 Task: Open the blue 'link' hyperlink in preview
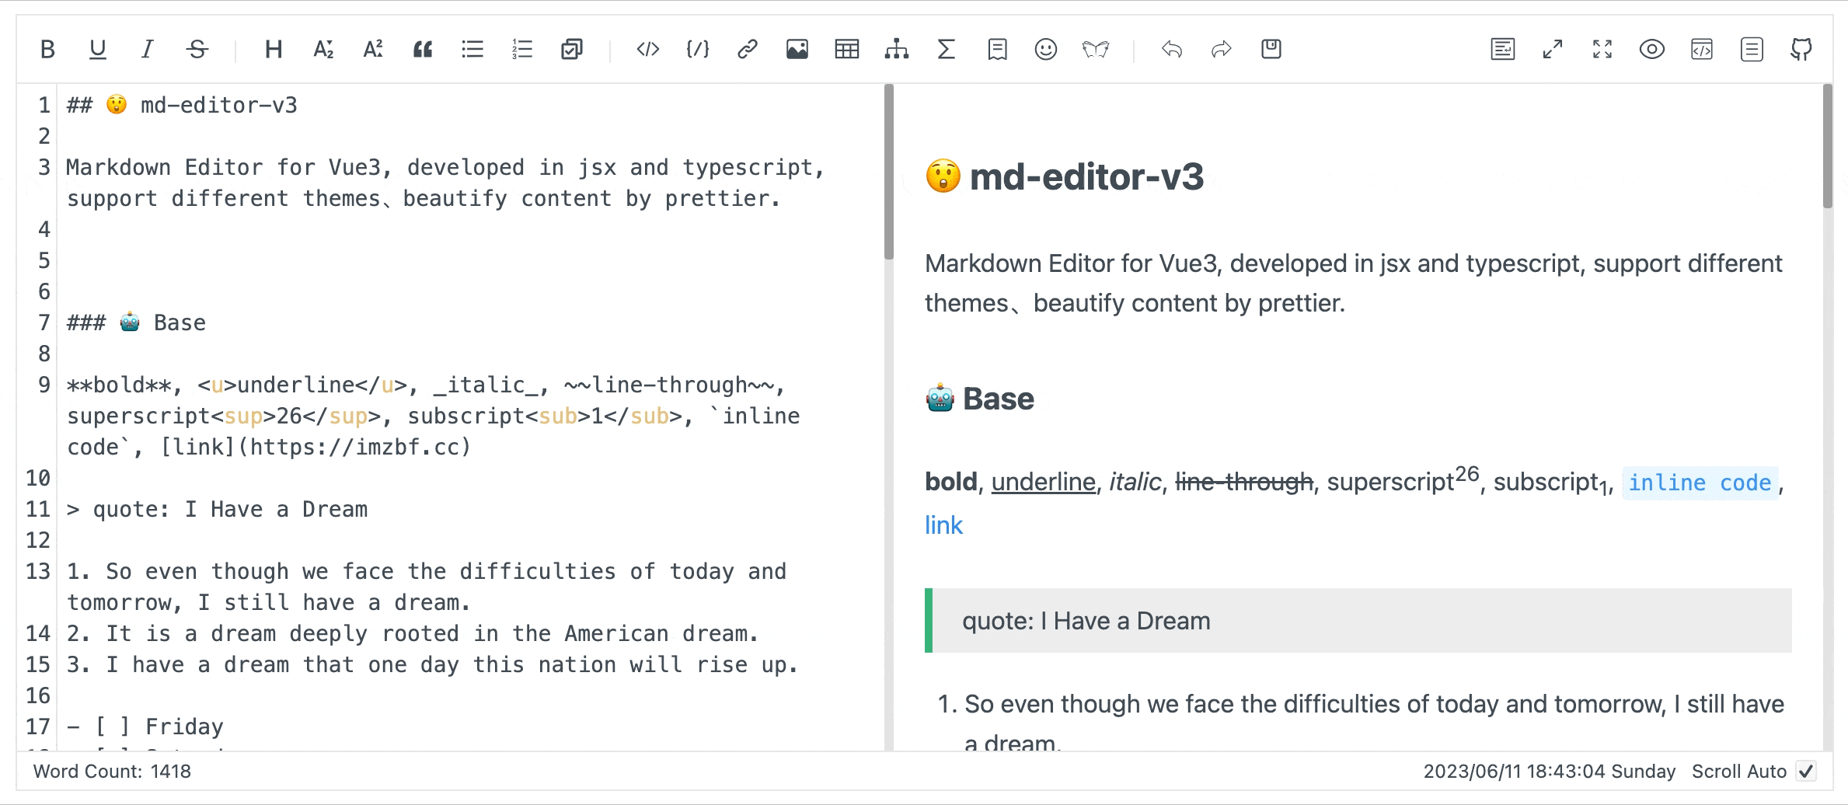tap(943, 525)
